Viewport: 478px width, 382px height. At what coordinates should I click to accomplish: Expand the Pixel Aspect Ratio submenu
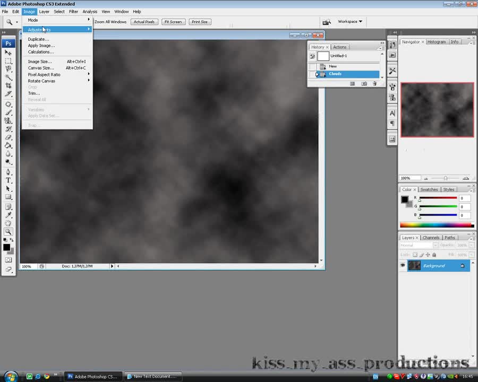[x=57, y=75]
